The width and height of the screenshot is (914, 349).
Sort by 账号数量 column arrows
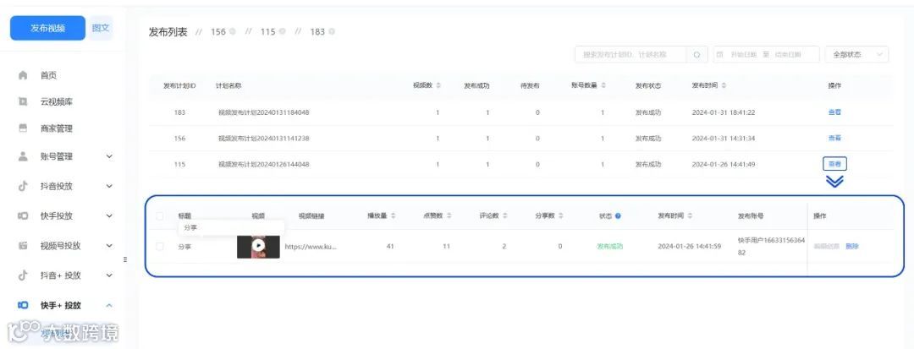[603, 85]
